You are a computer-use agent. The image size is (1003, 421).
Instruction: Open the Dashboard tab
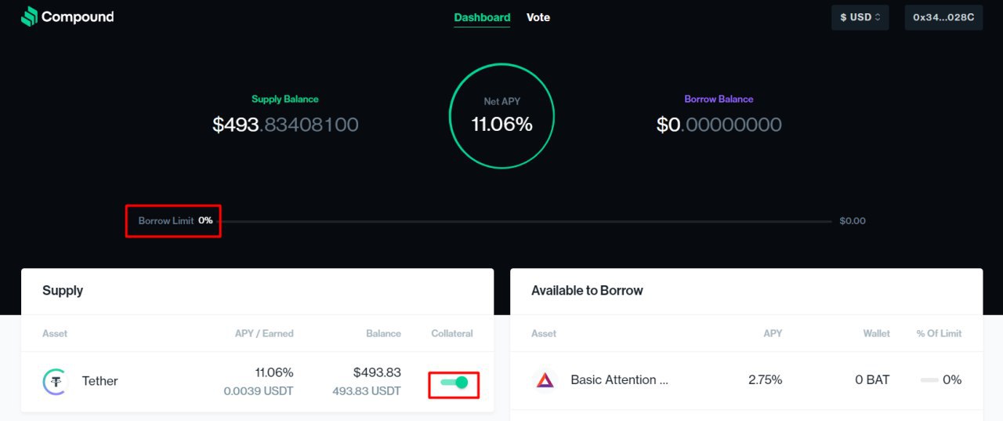tap(482, 17)
